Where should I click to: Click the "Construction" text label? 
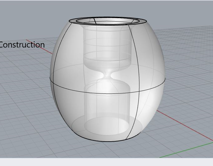click(x=22, y=45)
